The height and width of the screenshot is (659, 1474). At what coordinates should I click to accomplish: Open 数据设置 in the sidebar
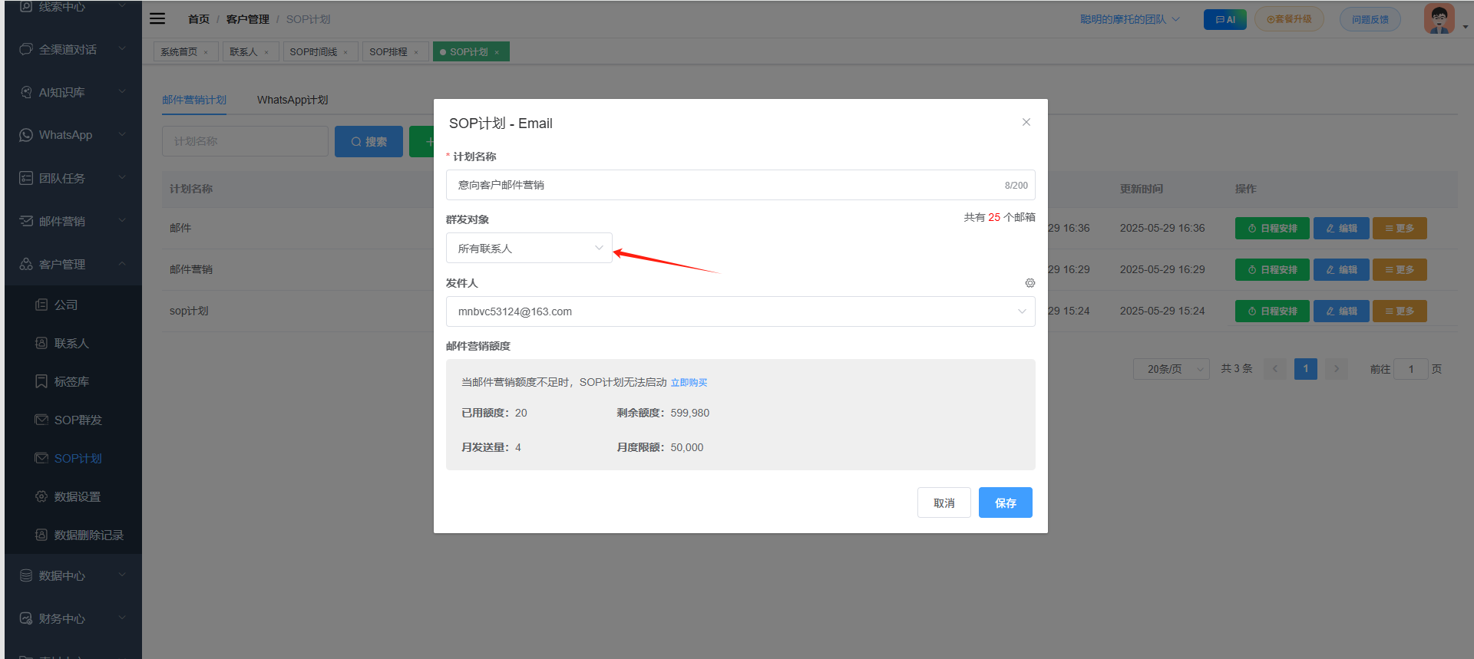tap(73, 496)
